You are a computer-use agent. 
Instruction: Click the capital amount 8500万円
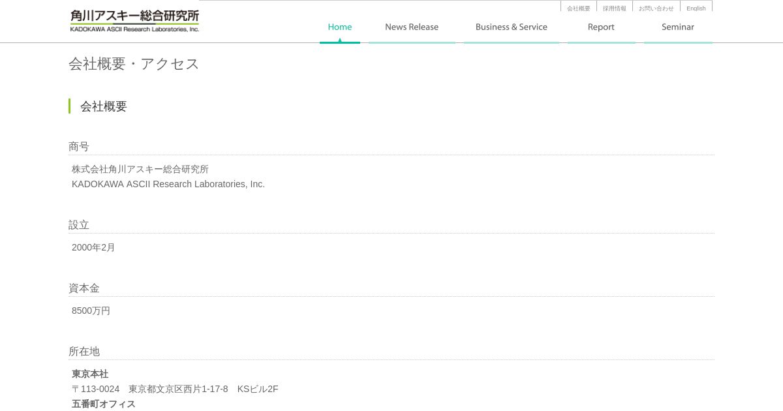91,311
